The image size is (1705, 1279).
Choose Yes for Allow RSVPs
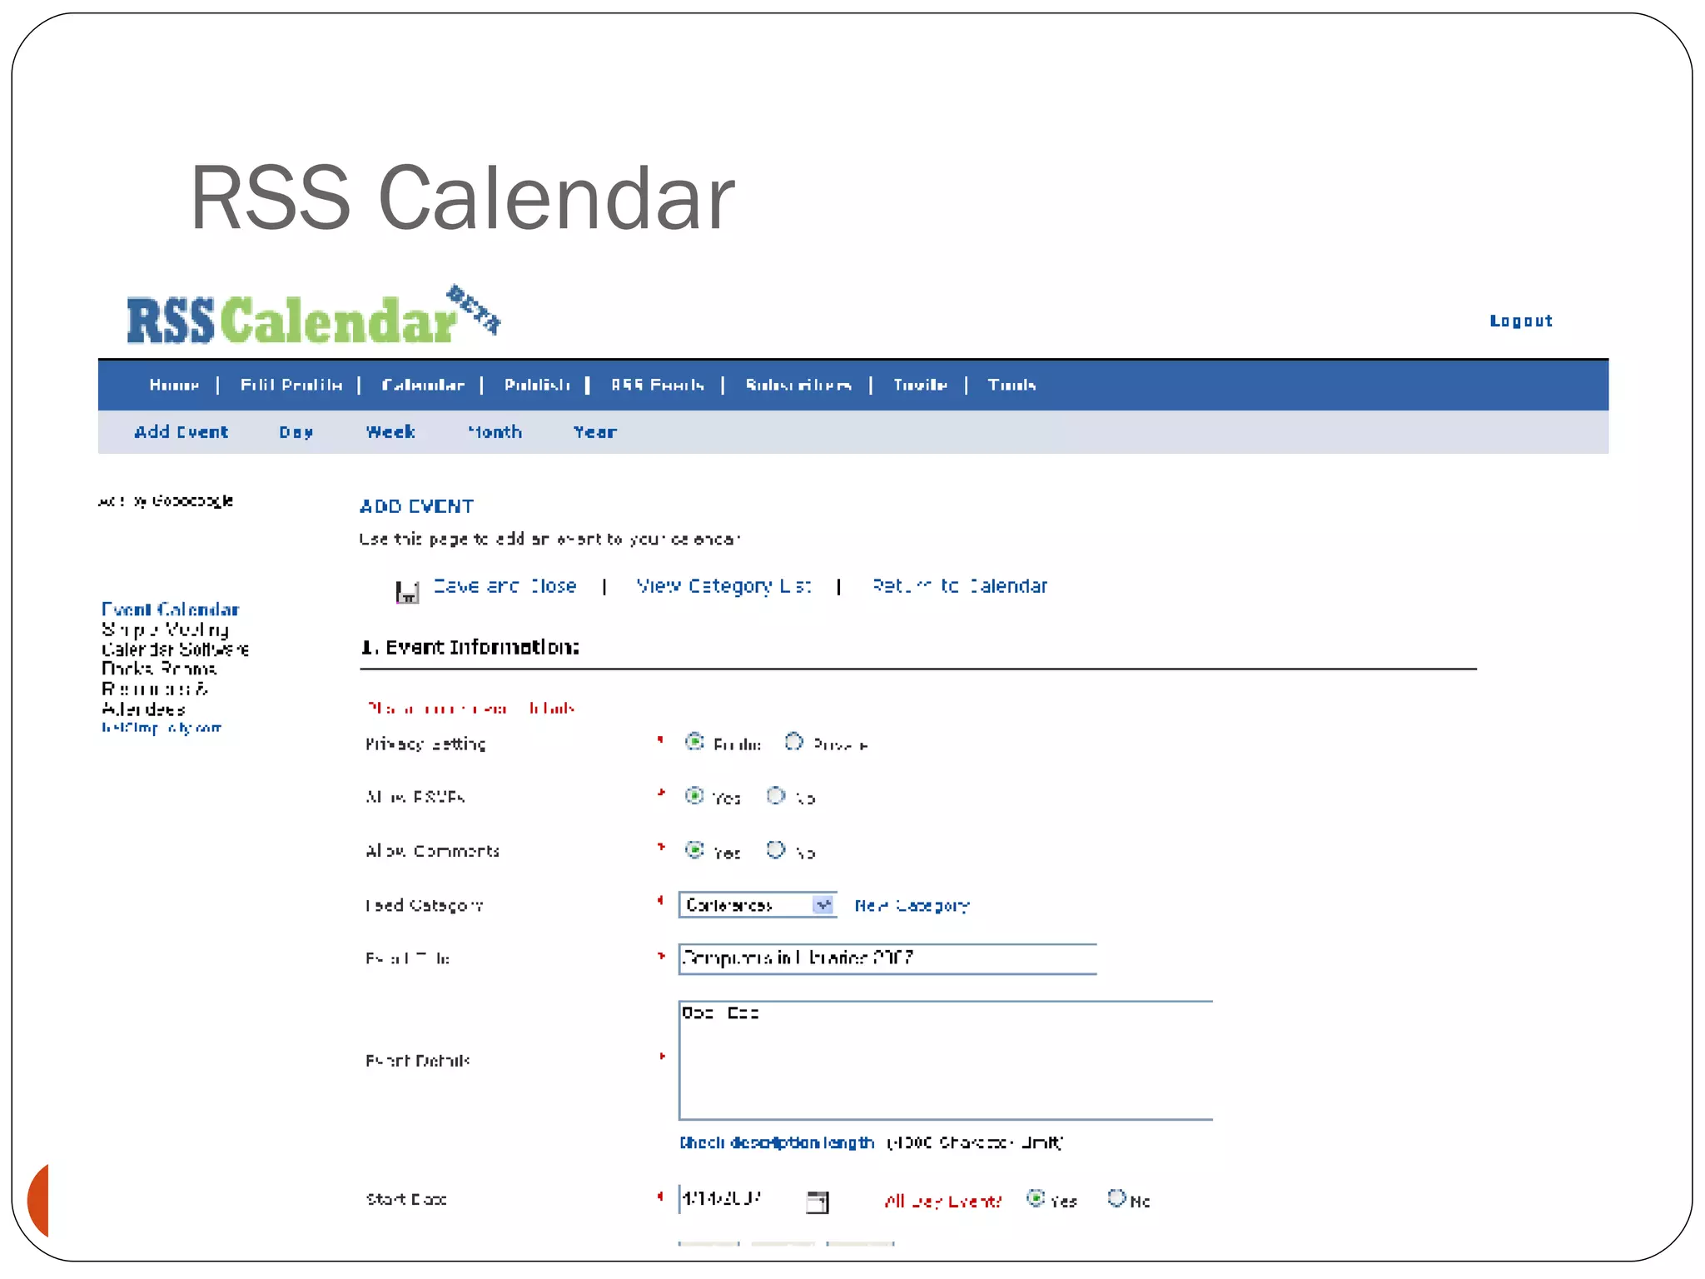(694, 795)
